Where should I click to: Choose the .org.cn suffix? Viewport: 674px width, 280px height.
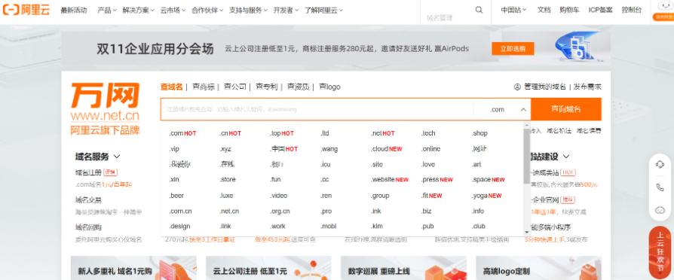pyautogui.click(x=280, y=211)
